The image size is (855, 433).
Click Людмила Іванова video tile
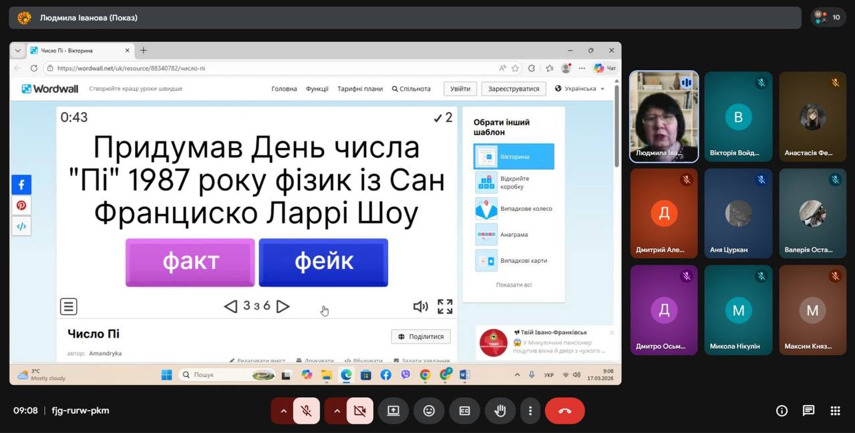coord(664,117)
